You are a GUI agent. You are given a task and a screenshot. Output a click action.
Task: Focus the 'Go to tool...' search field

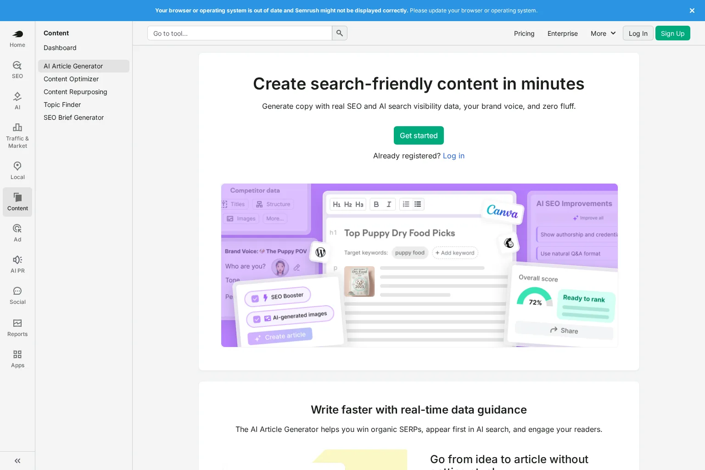coord(240,33)
